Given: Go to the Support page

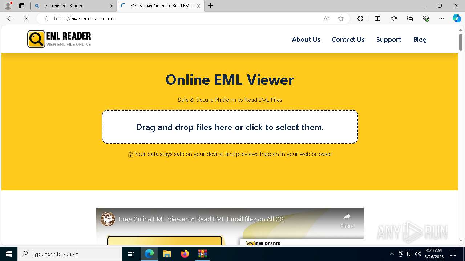Looking at the screenshot, I should 389,40.
